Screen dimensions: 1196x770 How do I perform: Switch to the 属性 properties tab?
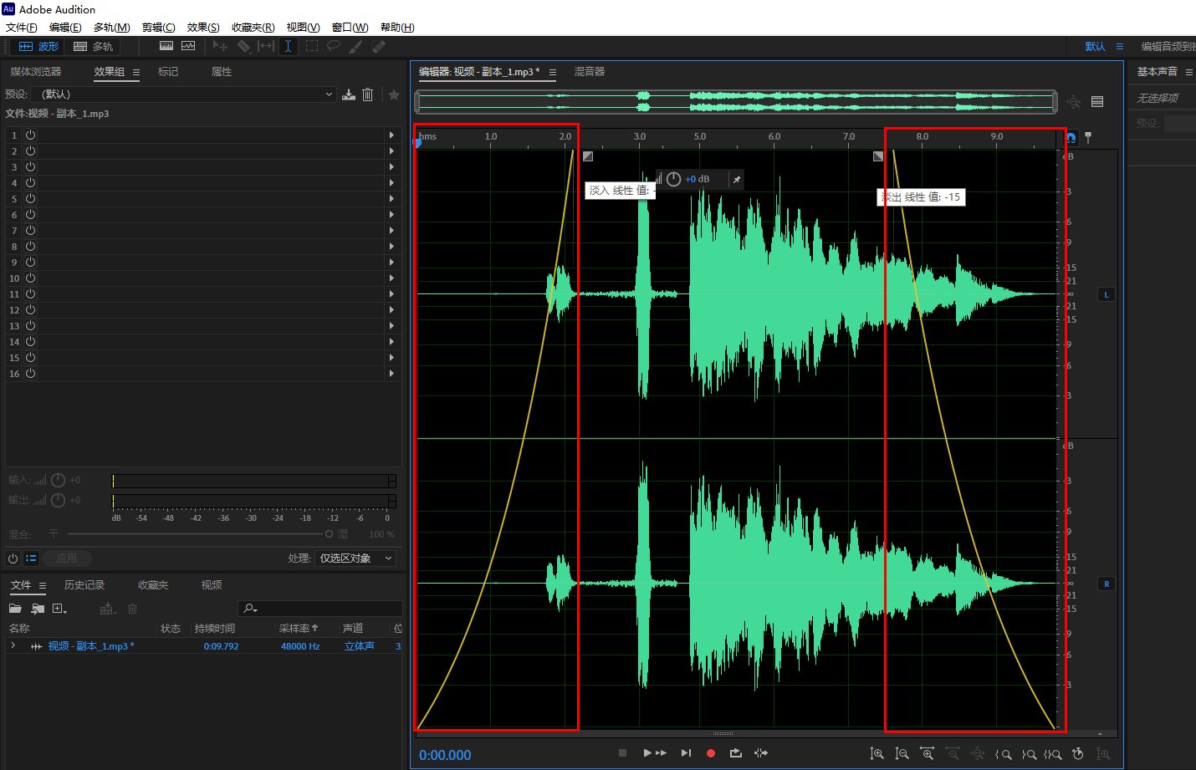(222, 72)
